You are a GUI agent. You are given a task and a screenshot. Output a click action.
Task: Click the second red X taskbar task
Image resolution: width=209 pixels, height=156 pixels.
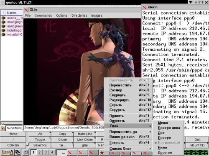(83, 153)
